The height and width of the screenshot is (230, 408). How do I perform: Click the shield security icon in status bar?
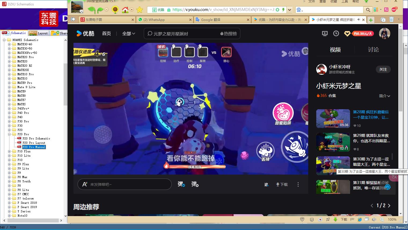click(x=302, y=219)
